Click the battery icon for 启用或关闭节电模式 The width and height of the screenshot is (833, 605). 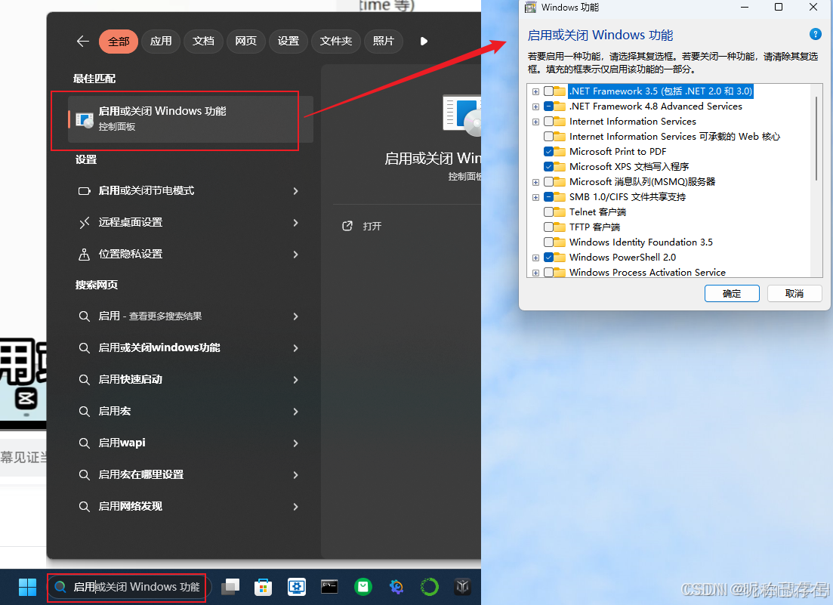[84, 190]
